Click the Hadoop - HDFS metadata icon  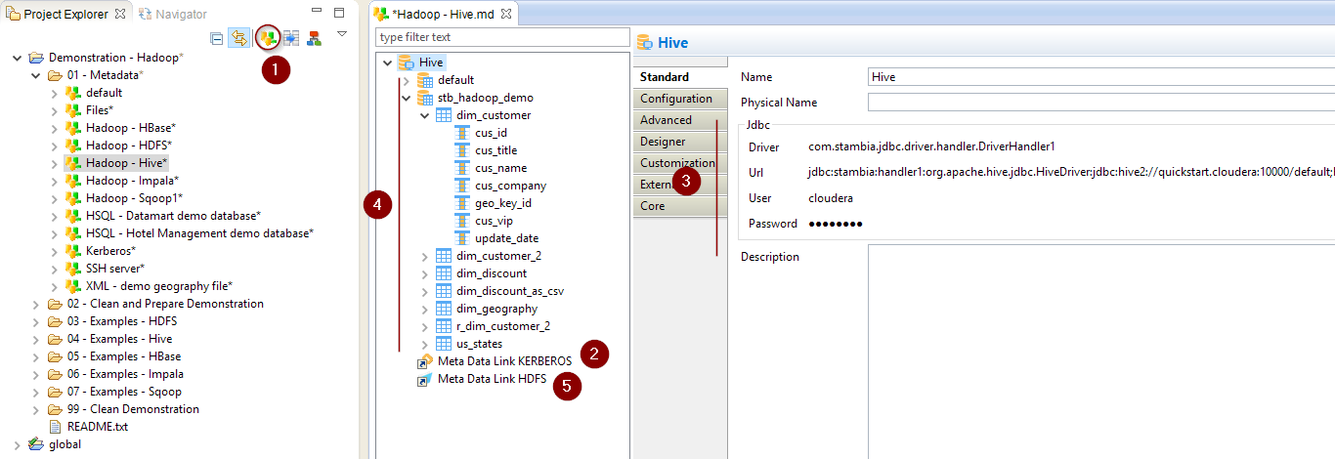coord(73,146)
